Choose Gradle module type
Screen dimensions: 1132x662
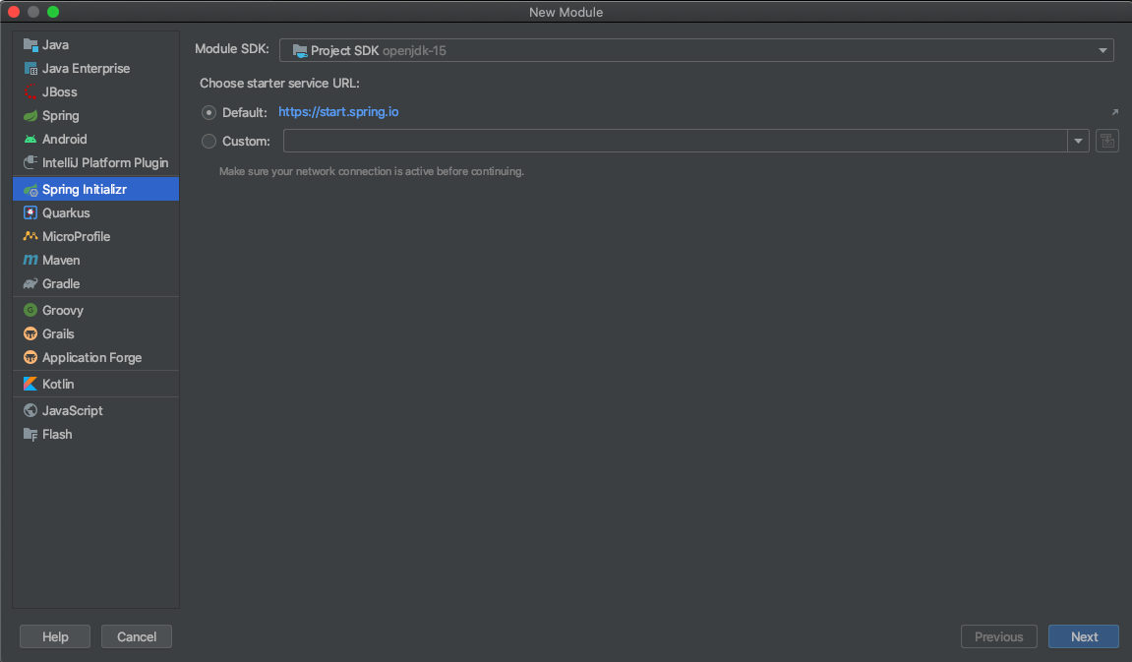tap(96, 283)
